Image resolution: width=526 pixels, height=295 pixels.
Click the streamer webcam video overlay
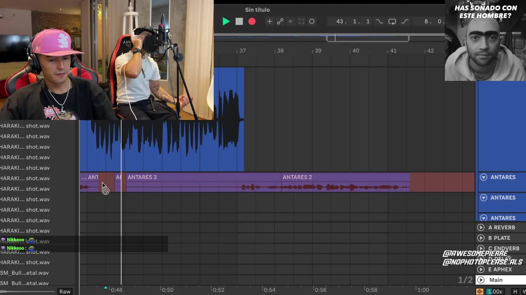tap(107, 60)
